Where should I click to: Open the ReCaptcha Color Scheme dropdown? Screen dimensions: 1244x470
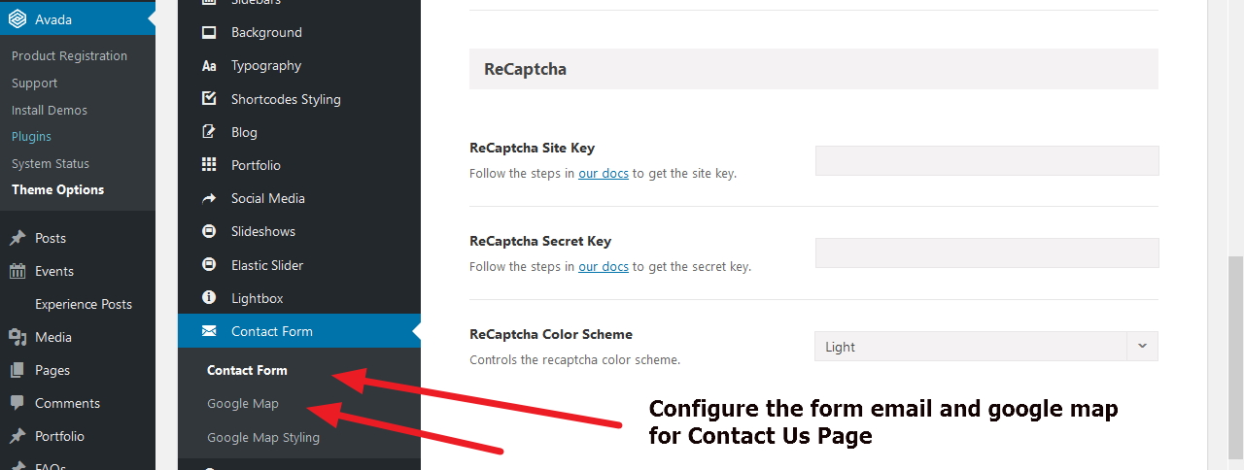972,347
